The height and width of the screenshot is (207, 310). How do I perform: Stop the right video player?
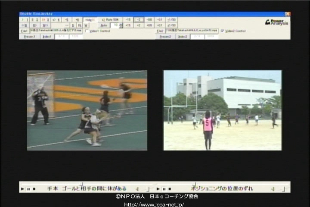pos(170,189)
